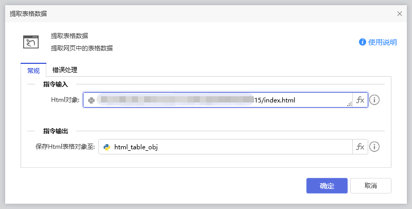Screen dimensions: 412x209
Task: Click the 指令输出 section header
Action: tap(59, 131)
